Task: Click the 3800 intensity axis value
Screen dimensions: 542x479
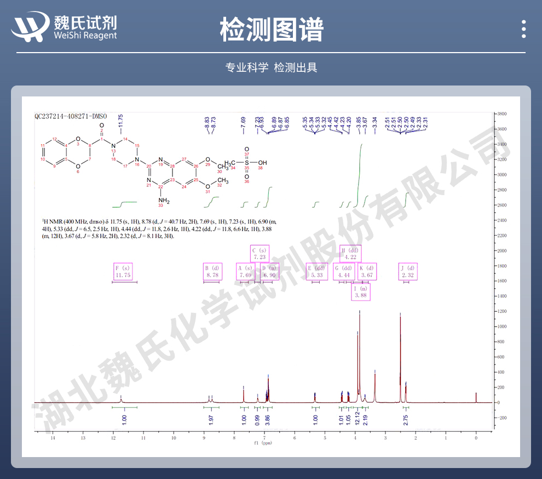Action: pyautogui.click(x=502, y=114)
